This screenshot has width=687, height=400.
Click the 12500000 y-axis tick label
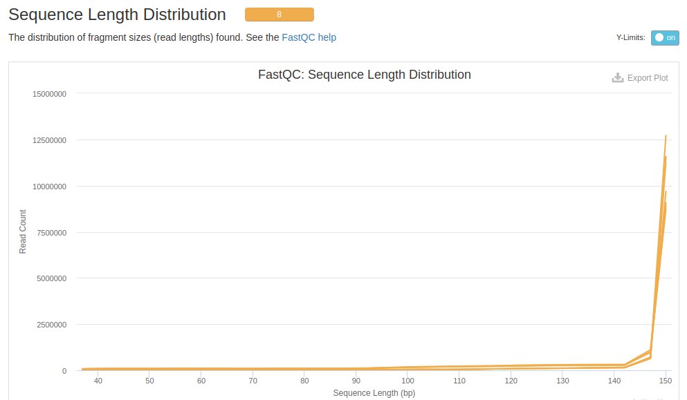(49, 140)
